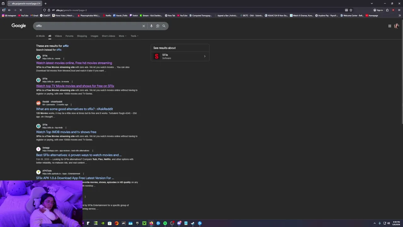Open more options for APKTodo result
This screenshot has width=403, height=227.
coord(83,174)
